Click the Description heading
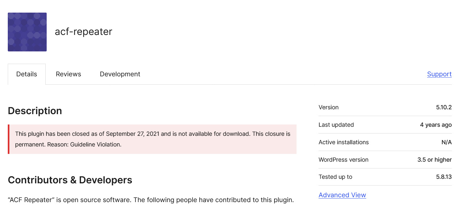 click(35, 111)
